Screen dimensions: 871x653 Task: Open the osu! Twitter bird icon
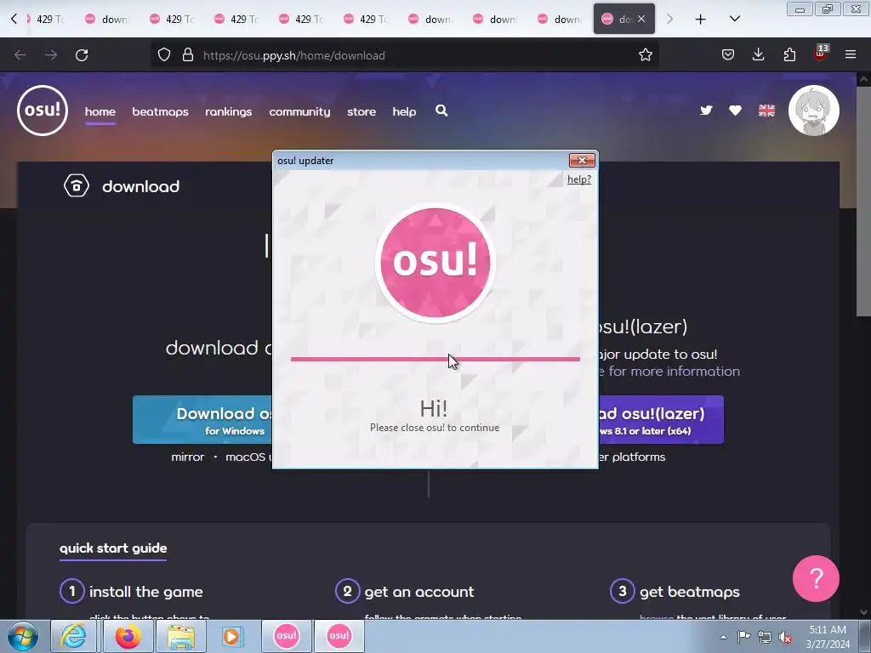point(706,111)
